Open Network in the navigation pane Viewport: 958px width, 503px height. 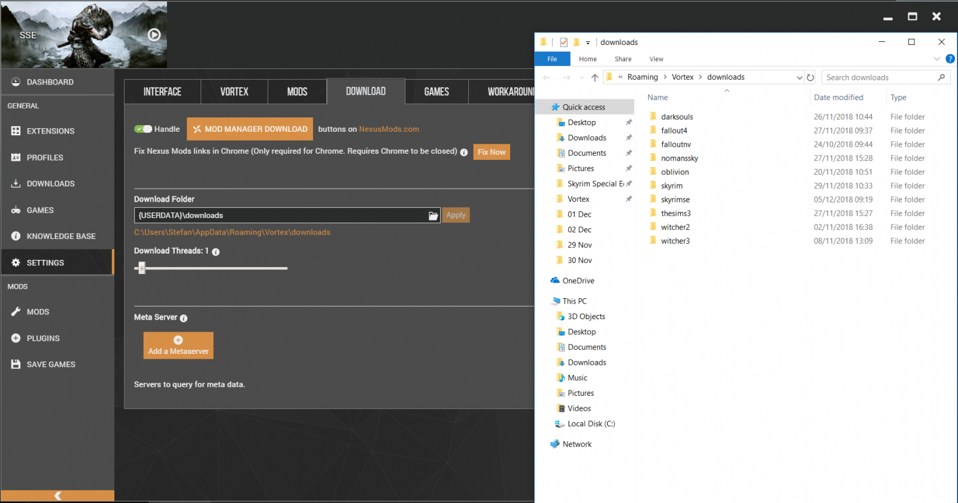tap(577, 444)
